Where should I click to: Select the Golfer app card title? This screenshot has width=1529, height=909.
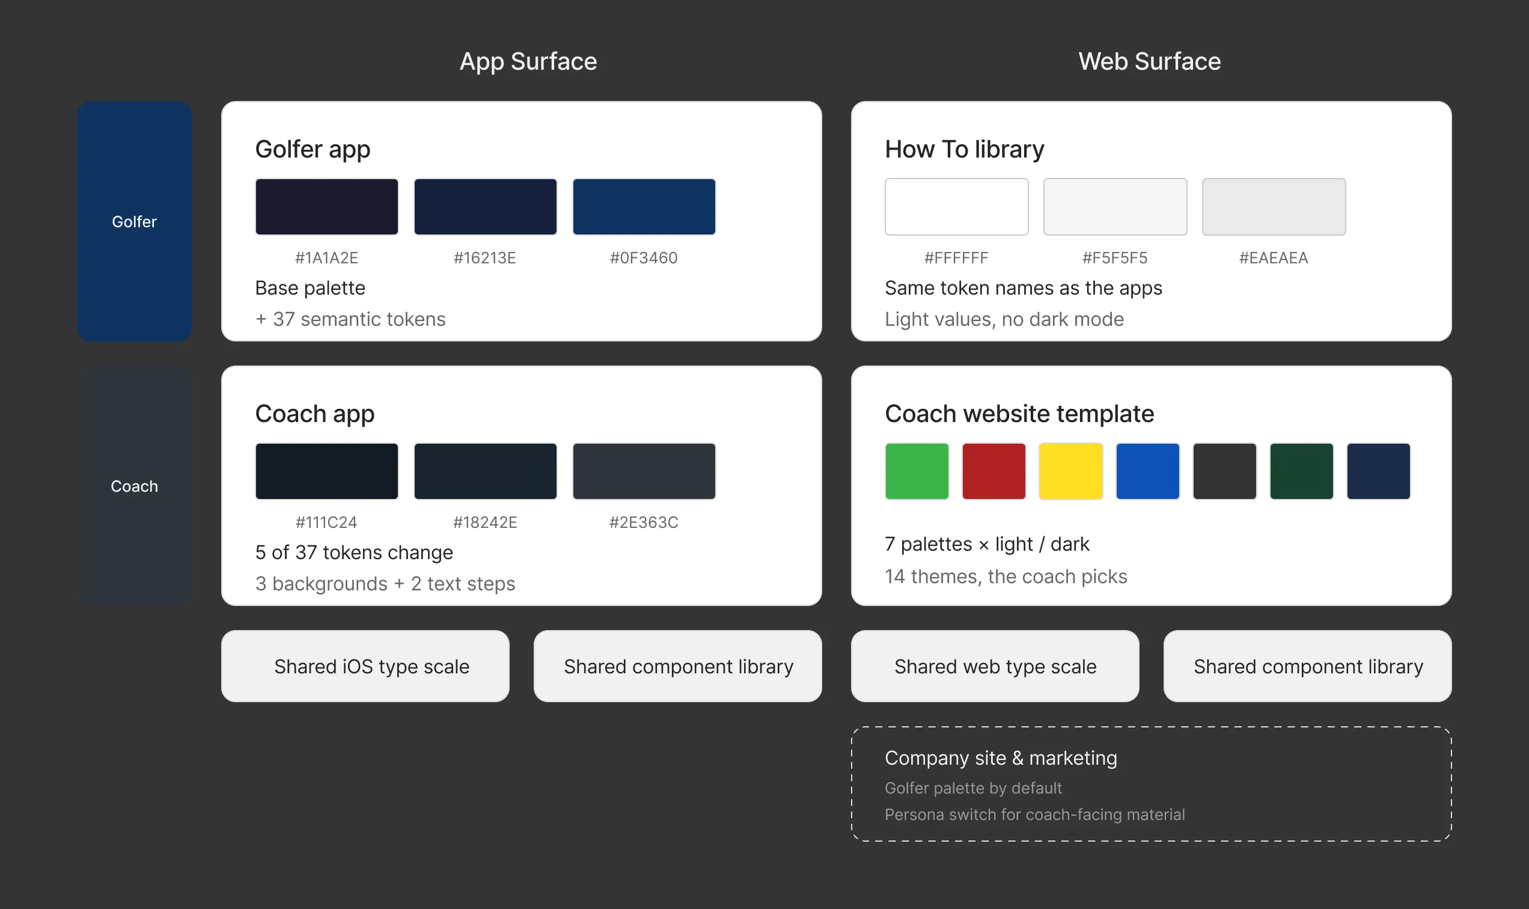tap(313, 150)
